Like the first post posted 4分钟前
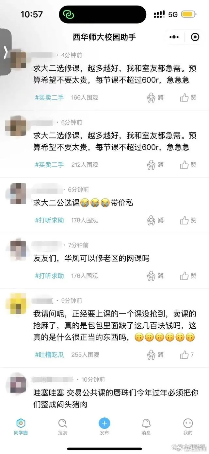This screenshot has width=209, height=454. (188, 98)
